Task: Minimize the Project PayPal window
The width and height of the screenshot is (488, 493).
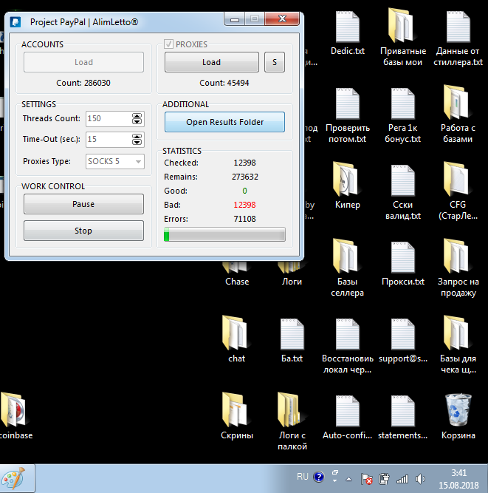Action: [x=234, y=19]
